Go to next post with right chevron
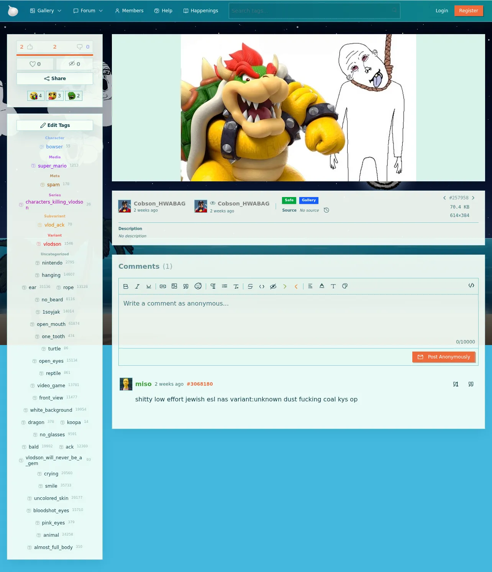 (473, 198)
